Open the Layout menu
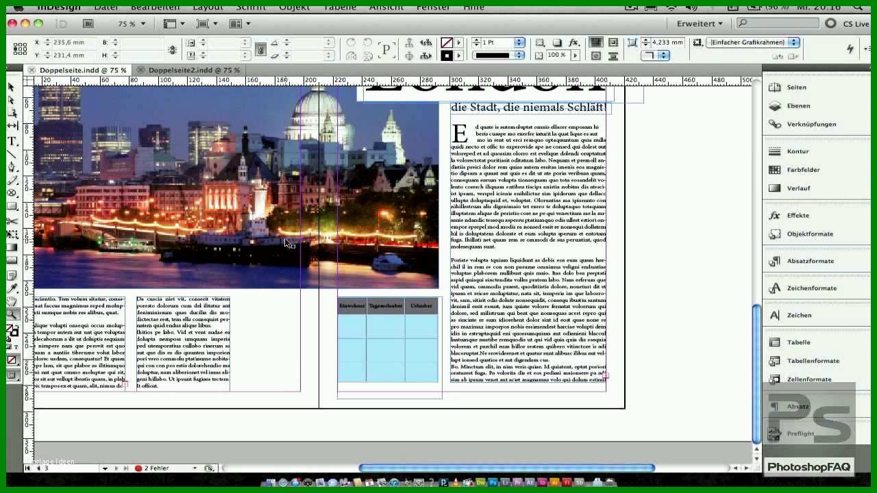The width and height of the screenshot is (877, 493). tap(208, 7)
